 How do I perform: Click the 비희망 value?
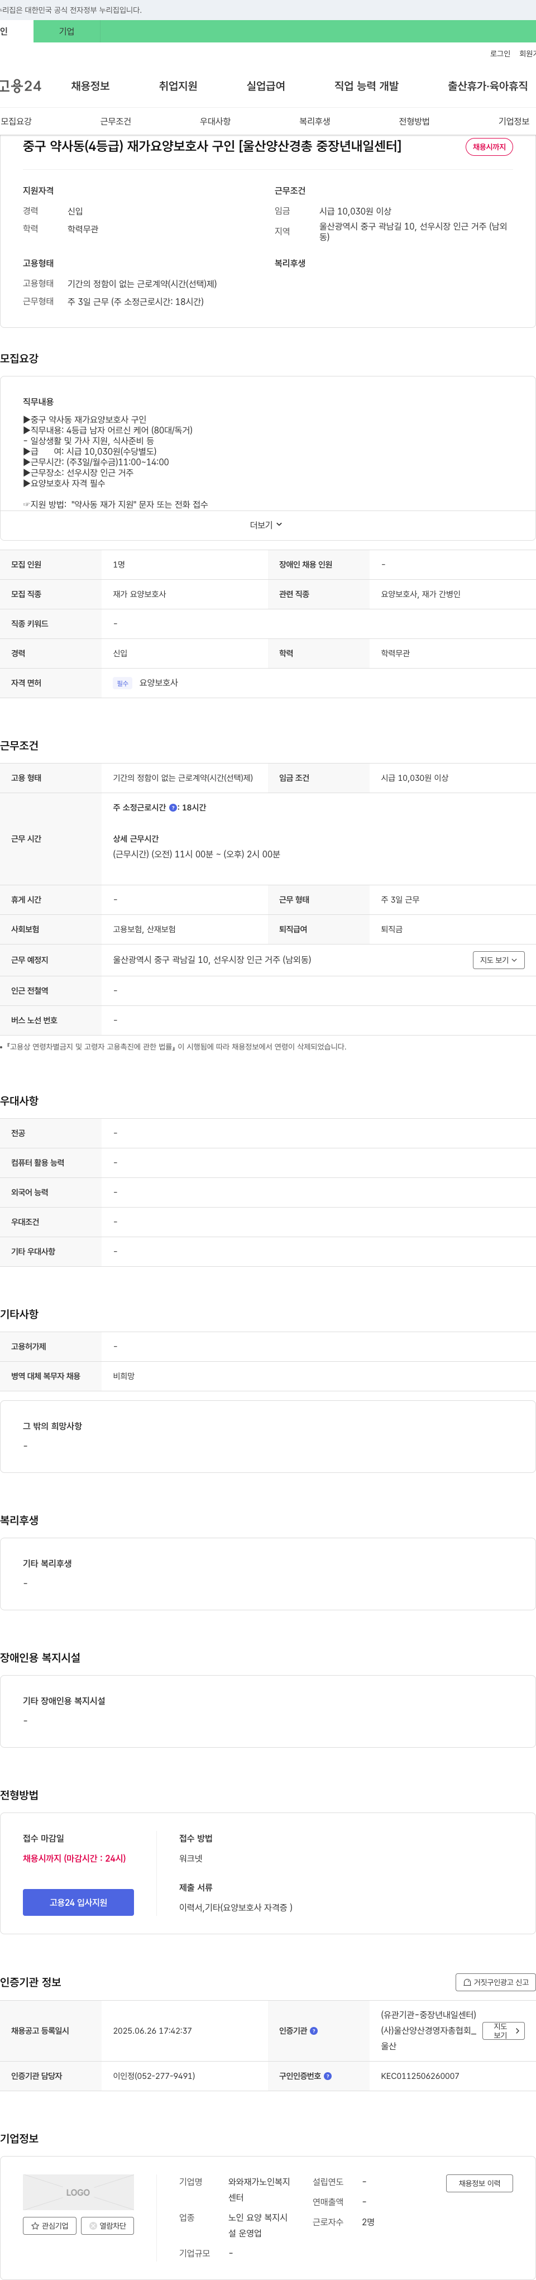click(x=124, y=1376)
